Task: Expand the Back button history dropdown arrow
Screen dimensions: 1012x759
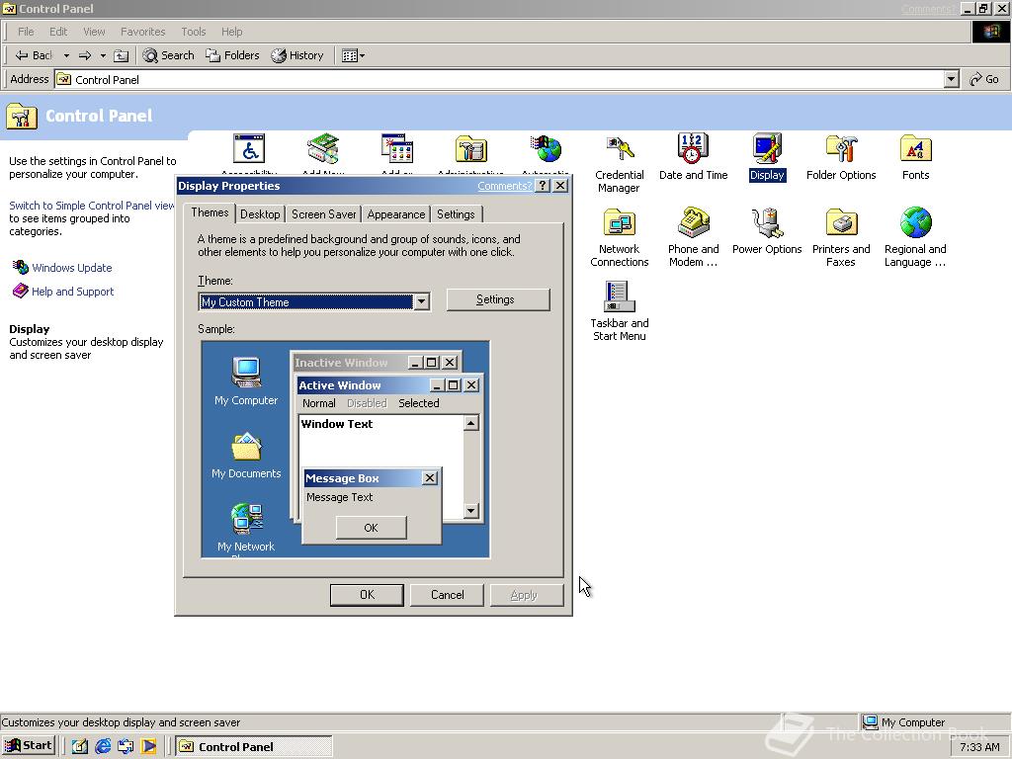Action: (x=66, y=55)
